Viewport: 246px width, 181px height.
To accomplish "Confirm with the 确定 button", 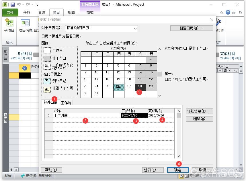I will 178,170.
